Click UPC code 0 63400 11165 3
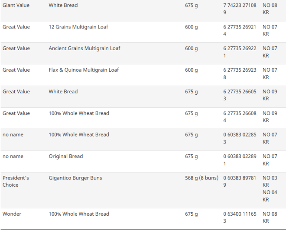Screen dimensions: 286x230 240,217
